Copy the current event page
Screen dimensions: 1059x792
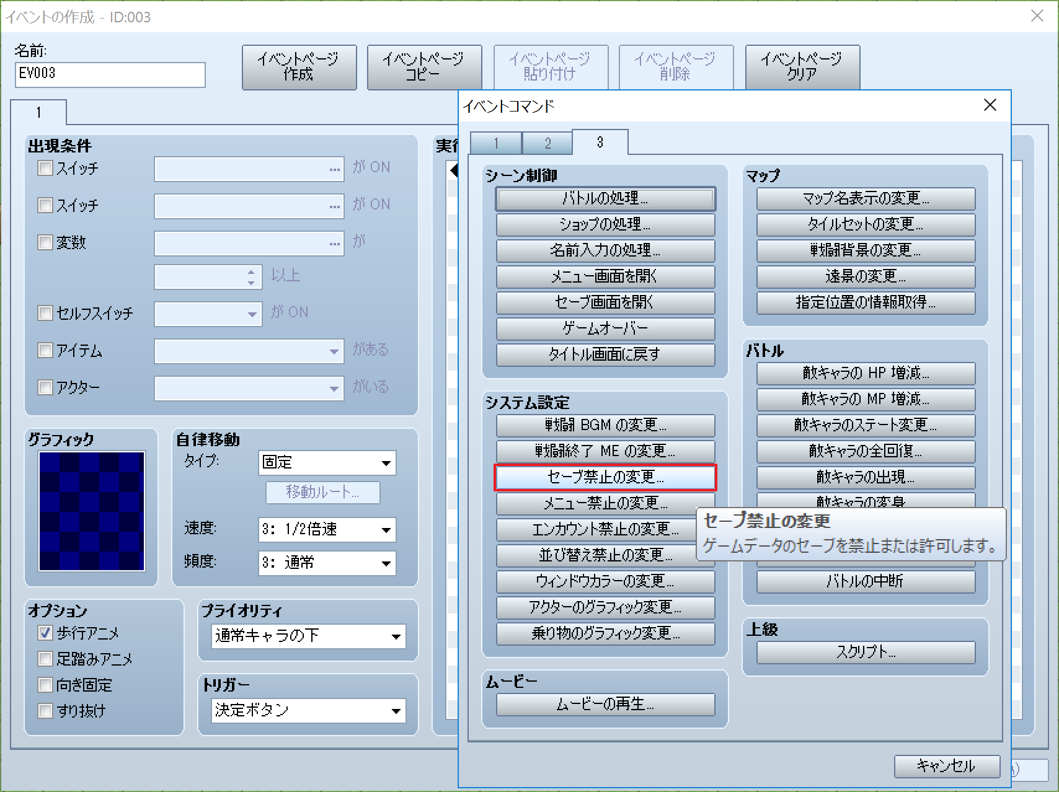(x=424, y=67)
